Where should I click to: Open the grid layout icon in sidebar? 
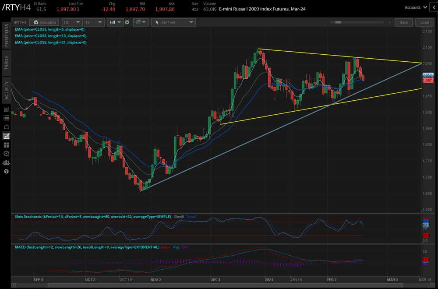point(6,144)
